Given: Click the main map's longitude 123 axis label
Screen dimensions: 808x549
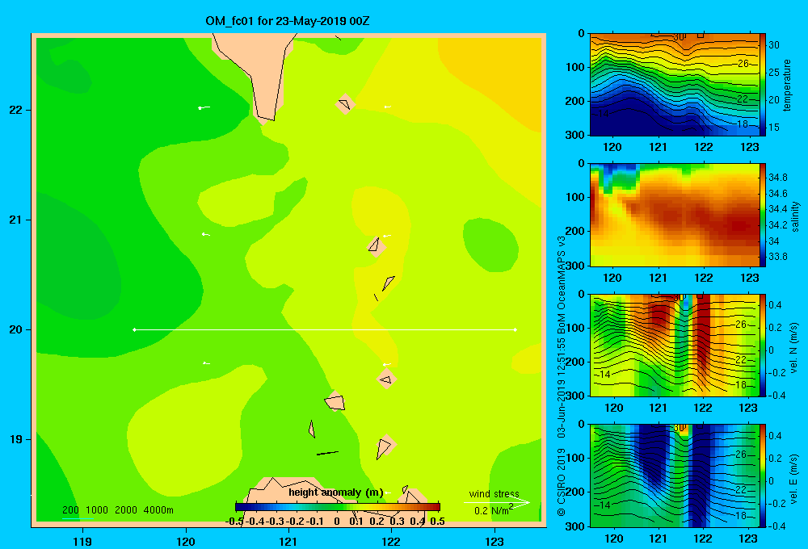Looking at the screenshot, I should tap(494, 541).
